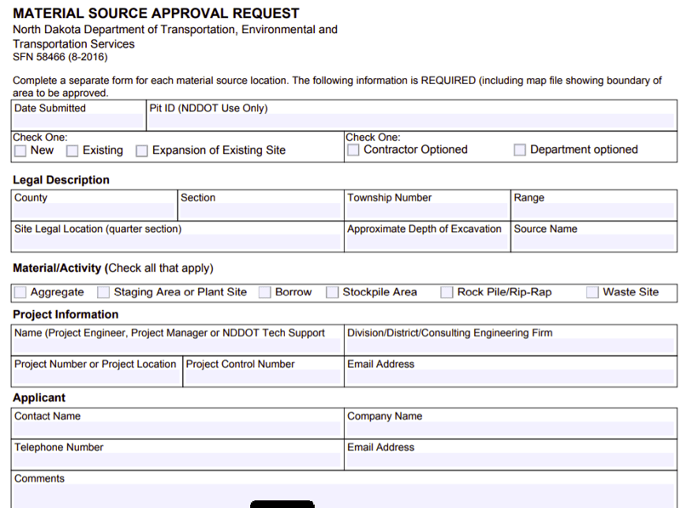Check the New checkbox
The image size is (691, 508).
tap(20, 151)
